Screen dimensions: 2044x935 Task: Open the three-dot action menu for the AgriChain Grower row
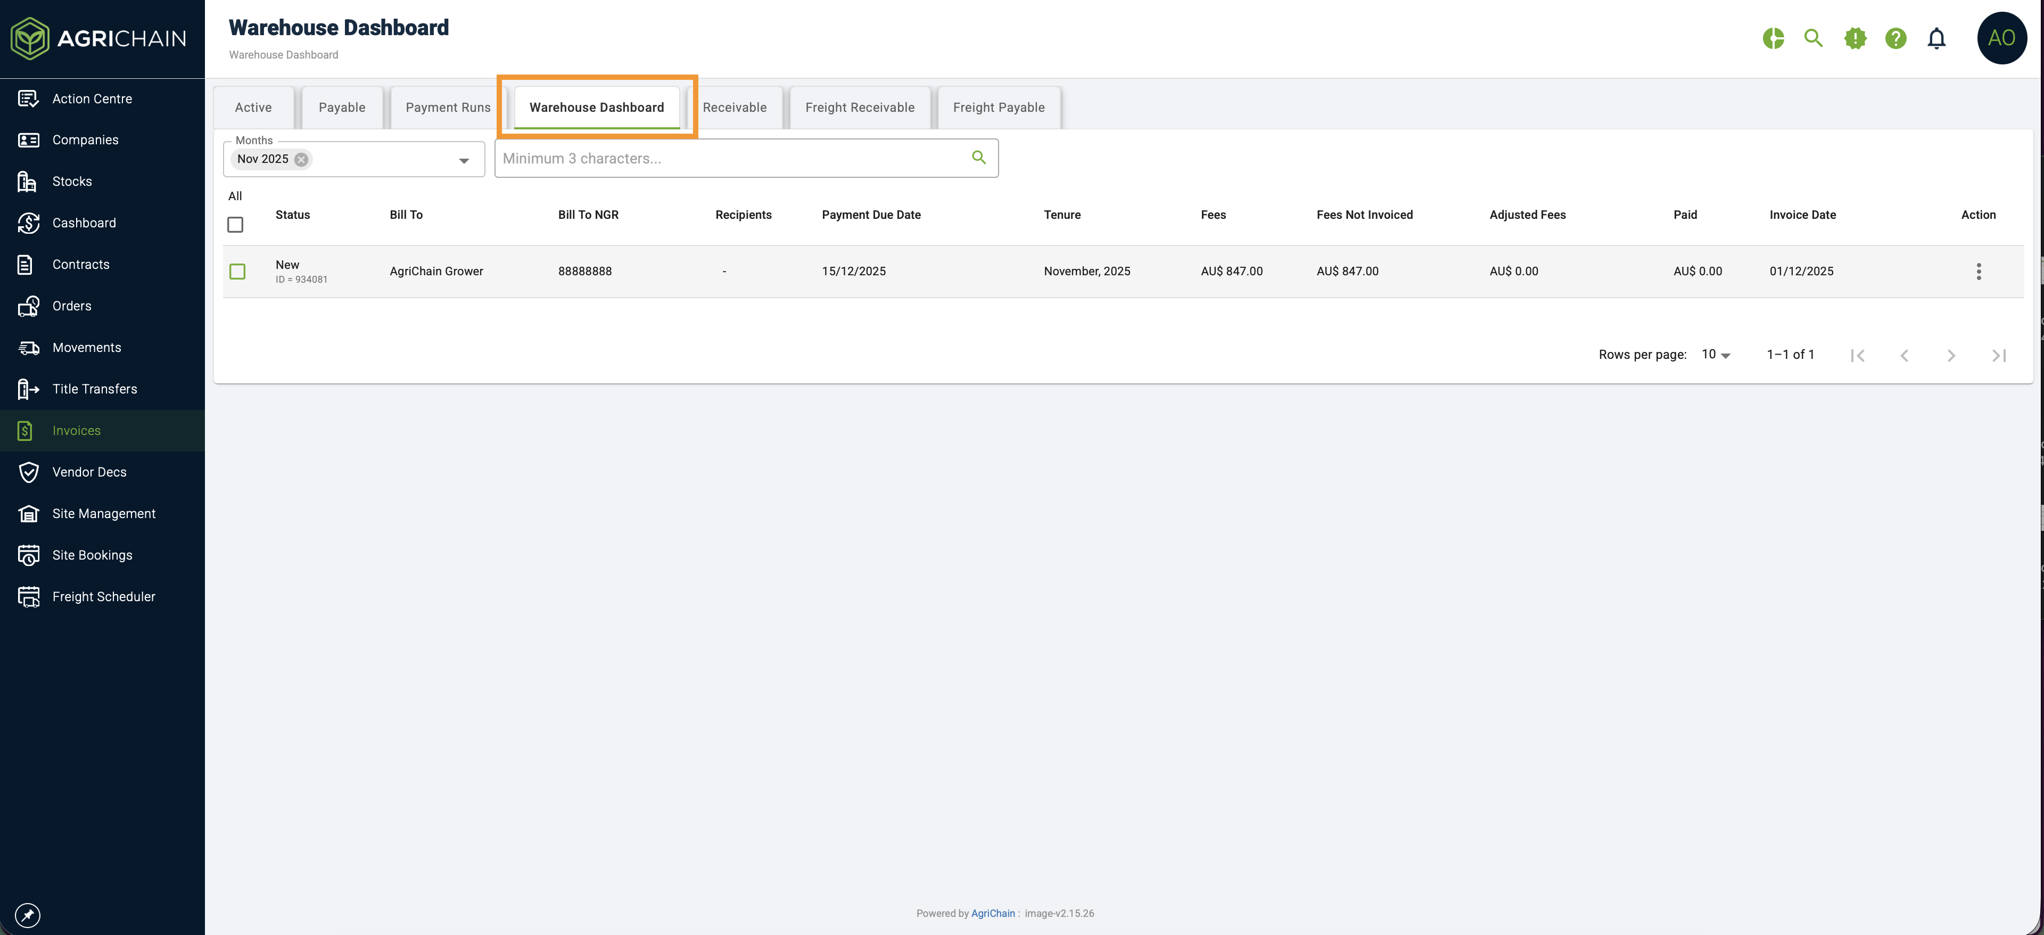pyautogui.click(x=1978, y=272)
